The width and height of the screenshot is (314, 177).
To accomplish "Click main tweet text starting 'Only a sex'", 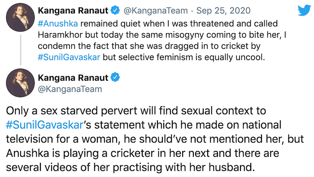I will tap(155, 139).
